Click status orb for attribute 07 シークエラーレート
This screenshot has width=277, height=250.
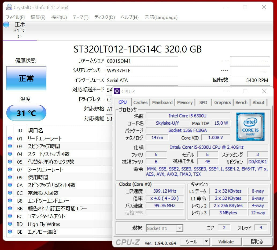[10, 169]
